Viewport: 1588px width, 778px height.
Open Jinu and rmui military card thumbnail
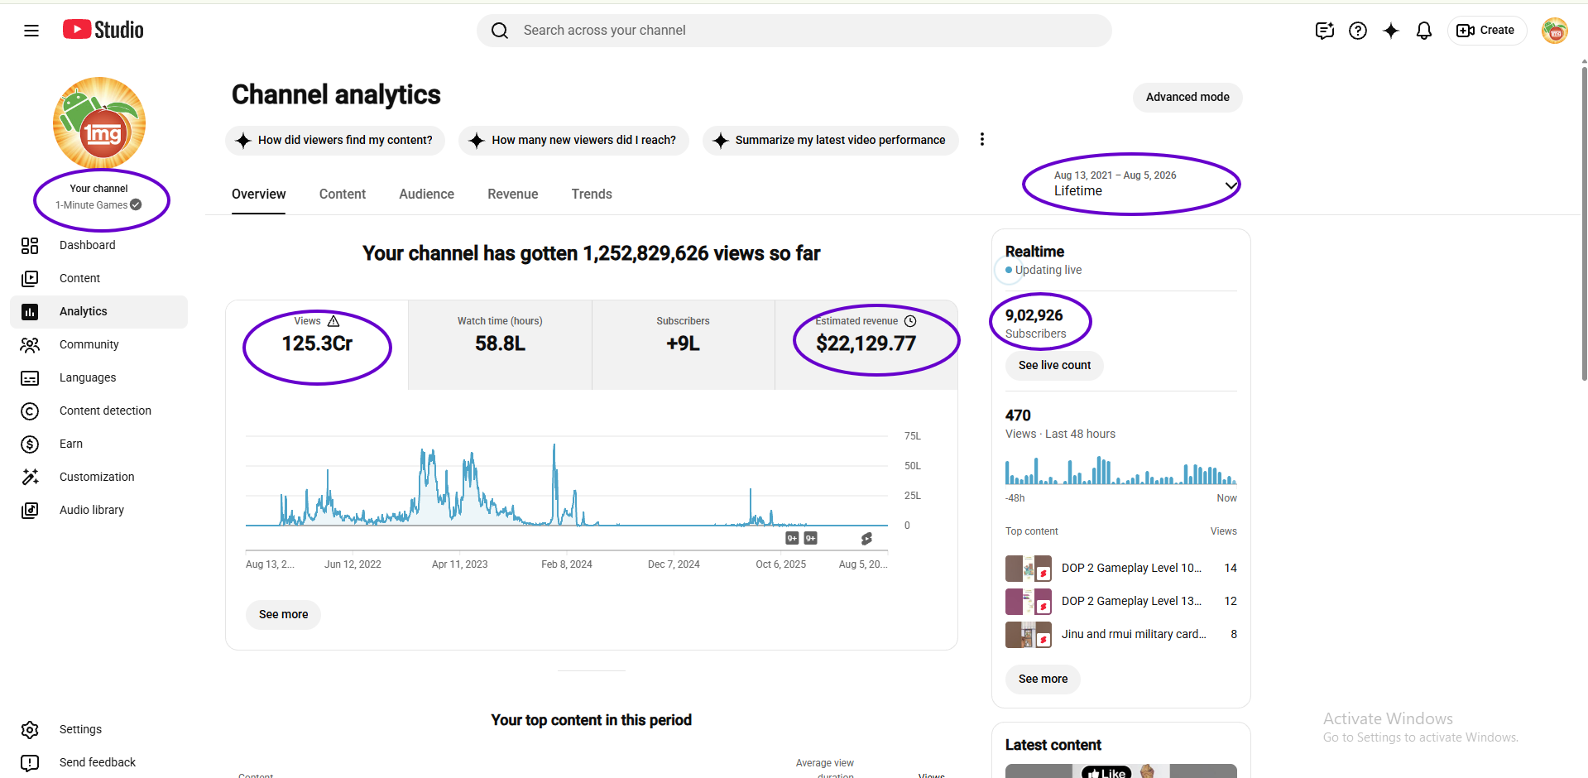1029,635
